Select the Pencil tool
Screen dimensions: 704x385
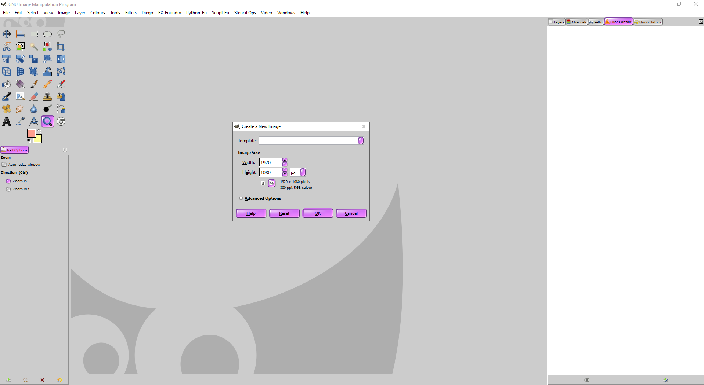[47, 84]
